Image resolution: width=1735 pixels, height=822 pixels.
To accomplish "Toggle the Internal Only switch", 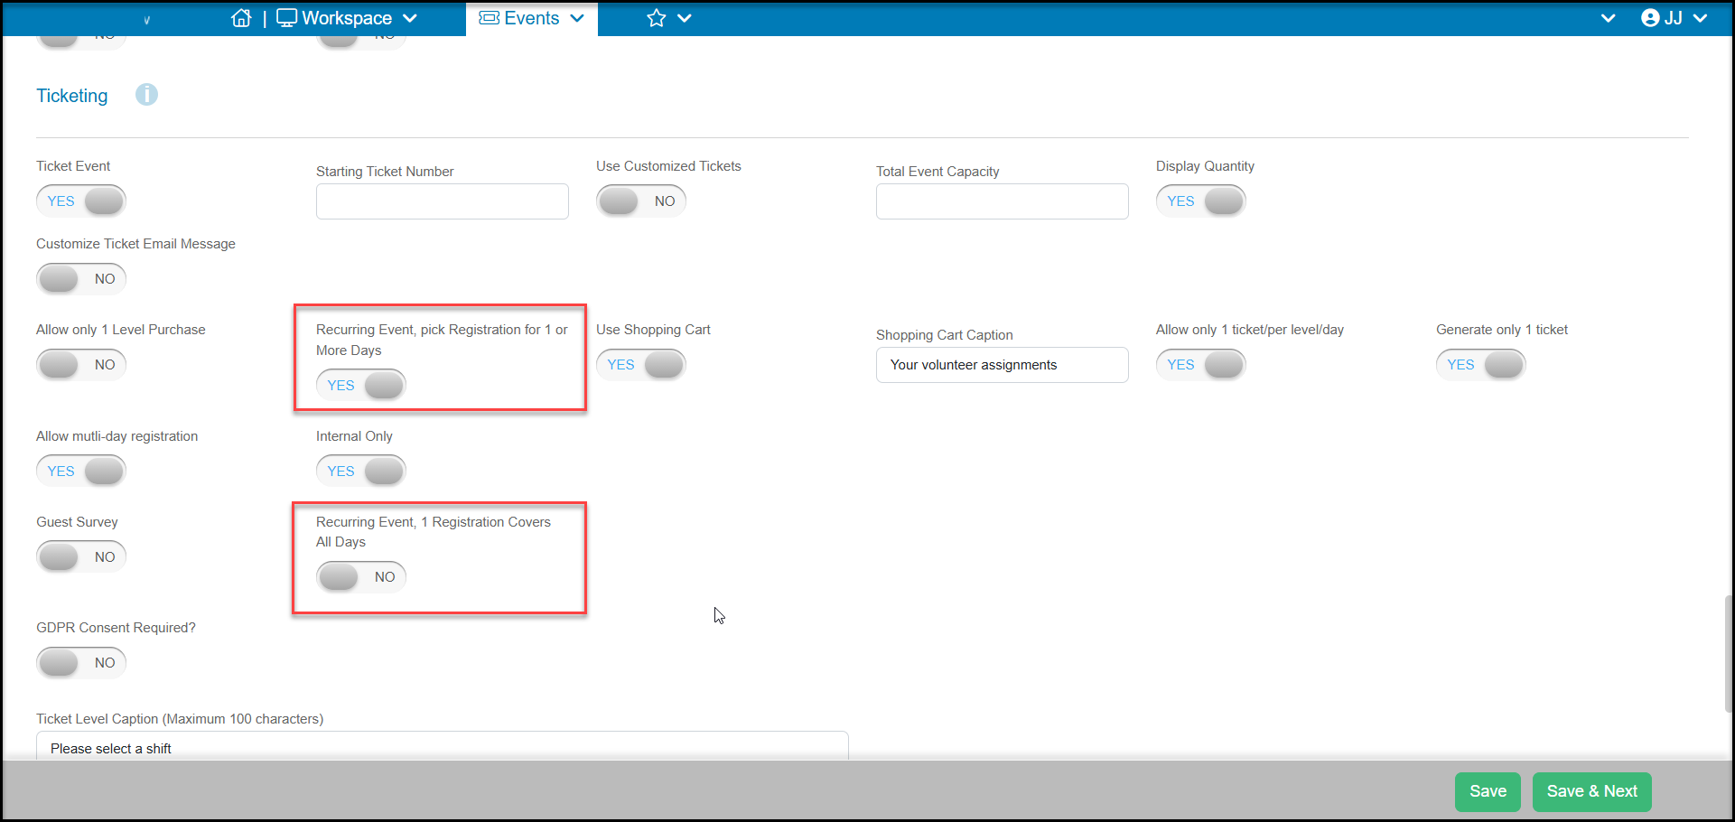I will click(361, 471).
